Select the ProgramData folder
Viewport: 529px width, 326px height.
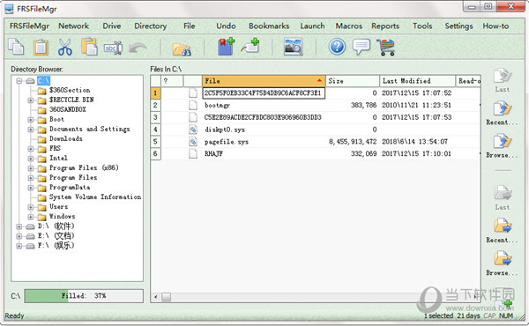[x=70, y=188]
